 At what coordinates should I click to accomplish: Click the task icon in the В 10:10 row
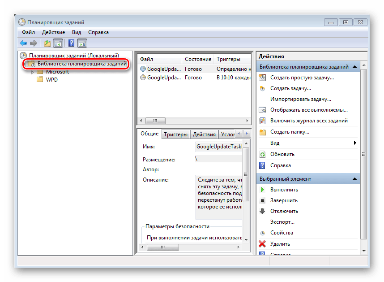click(x=143, y=78)
